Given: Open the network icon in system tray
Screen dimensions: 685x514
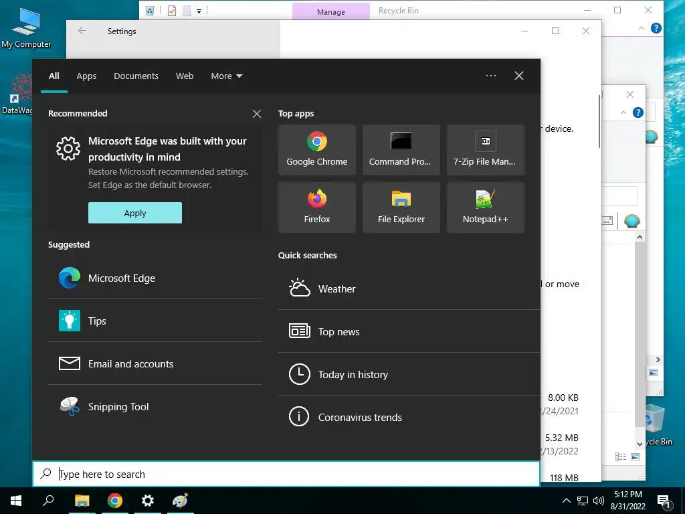Looking at the screenshot, I should tap(583, 501).
